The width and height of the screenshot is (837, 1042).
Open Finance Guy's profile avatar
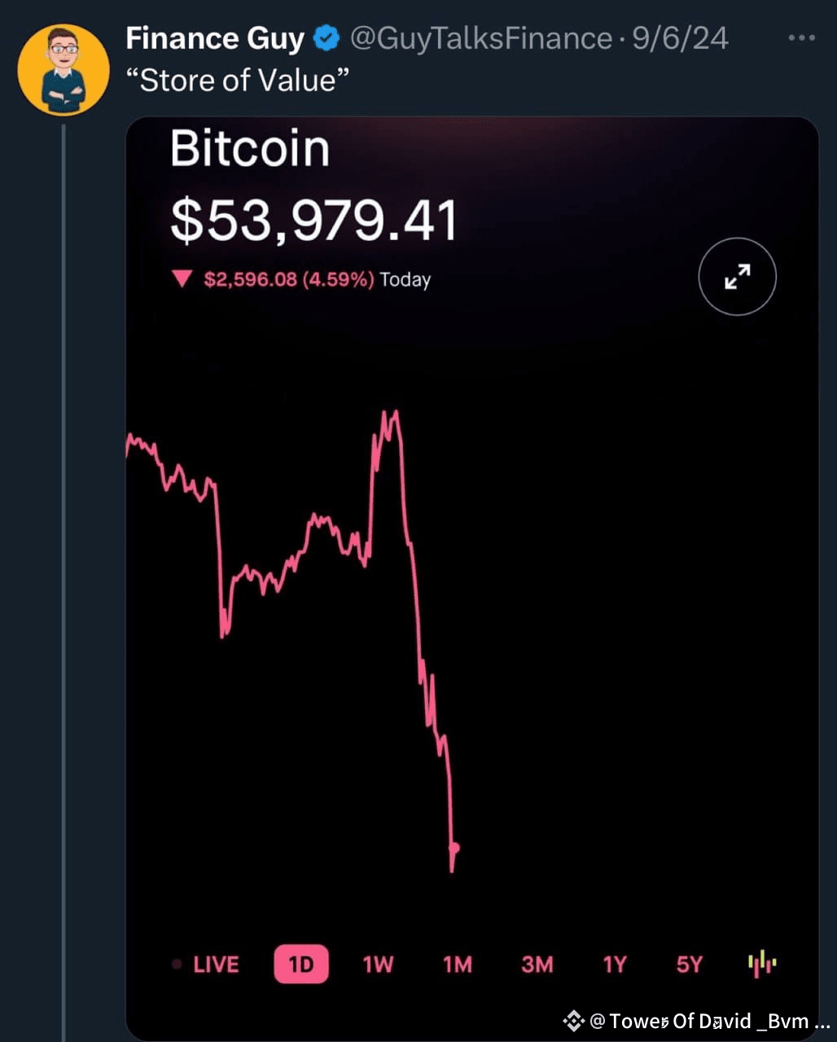pos(64,69)
